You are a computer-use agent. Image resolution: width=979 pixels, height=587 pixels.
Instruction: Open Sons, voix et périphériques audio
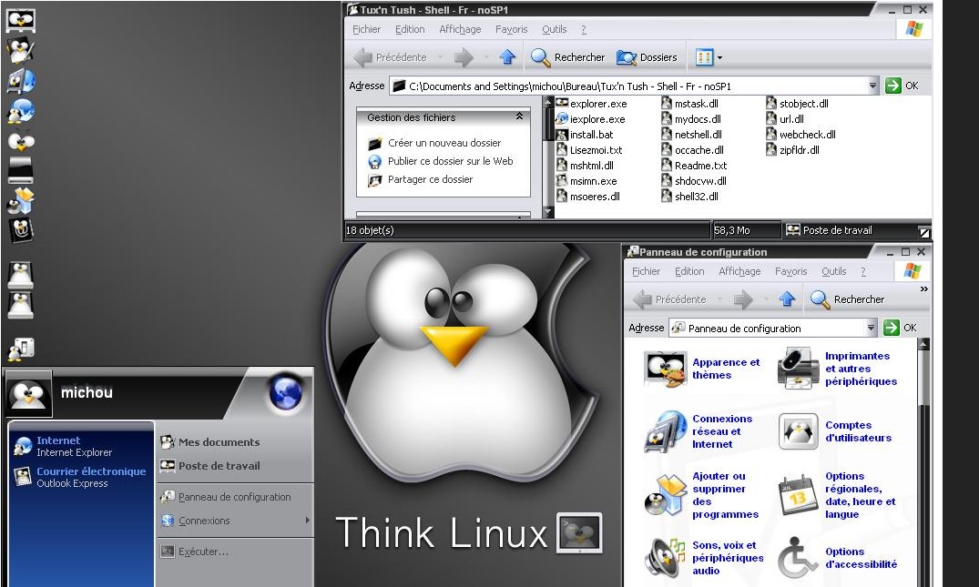(704, 558)
